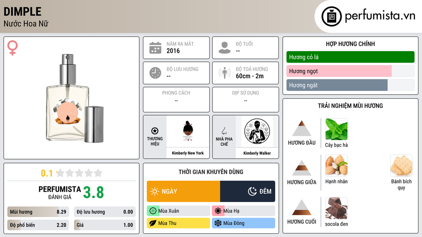Screen dimensions: 422x237
Task: Click the perfumista.vn site name text
Action: click(380, 16)
